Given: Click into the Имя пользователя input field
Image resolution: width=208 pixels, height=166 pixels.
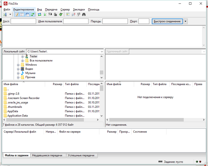Looking at the screenshot, I should 76,21.
